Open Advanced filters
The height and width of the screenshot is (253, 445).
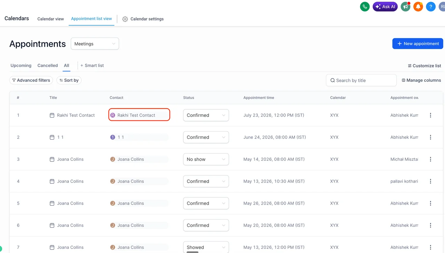[x=31, y=80]
